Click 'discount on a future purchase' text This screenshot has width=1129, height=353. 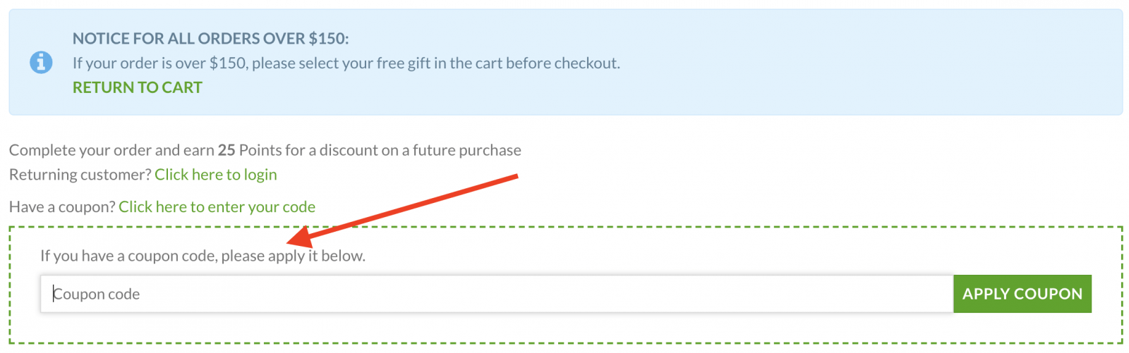tap(421, 150)
